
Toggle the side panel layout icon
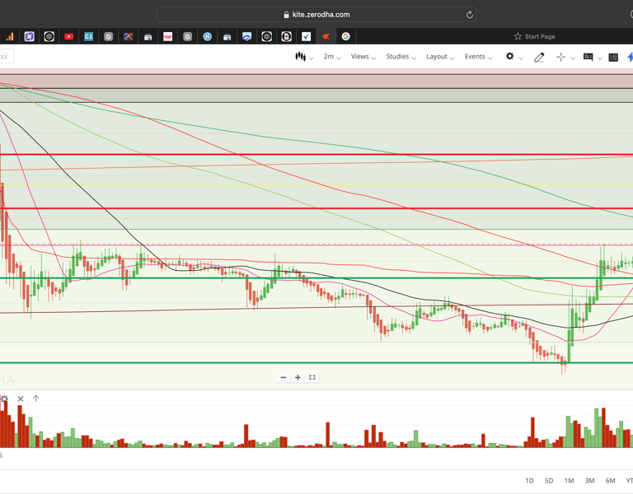(x=613, y=58)
